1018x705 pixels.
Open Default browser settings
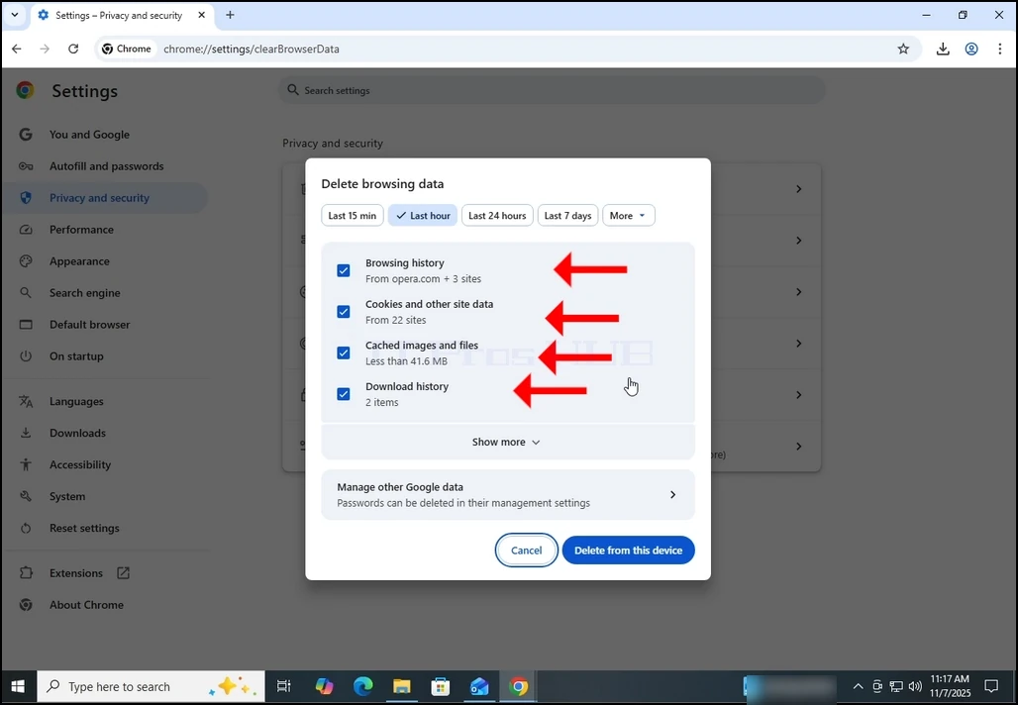click(x=89, y=325)
